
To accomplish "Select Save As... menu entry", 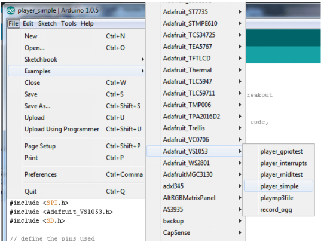I will coord(77,106).
